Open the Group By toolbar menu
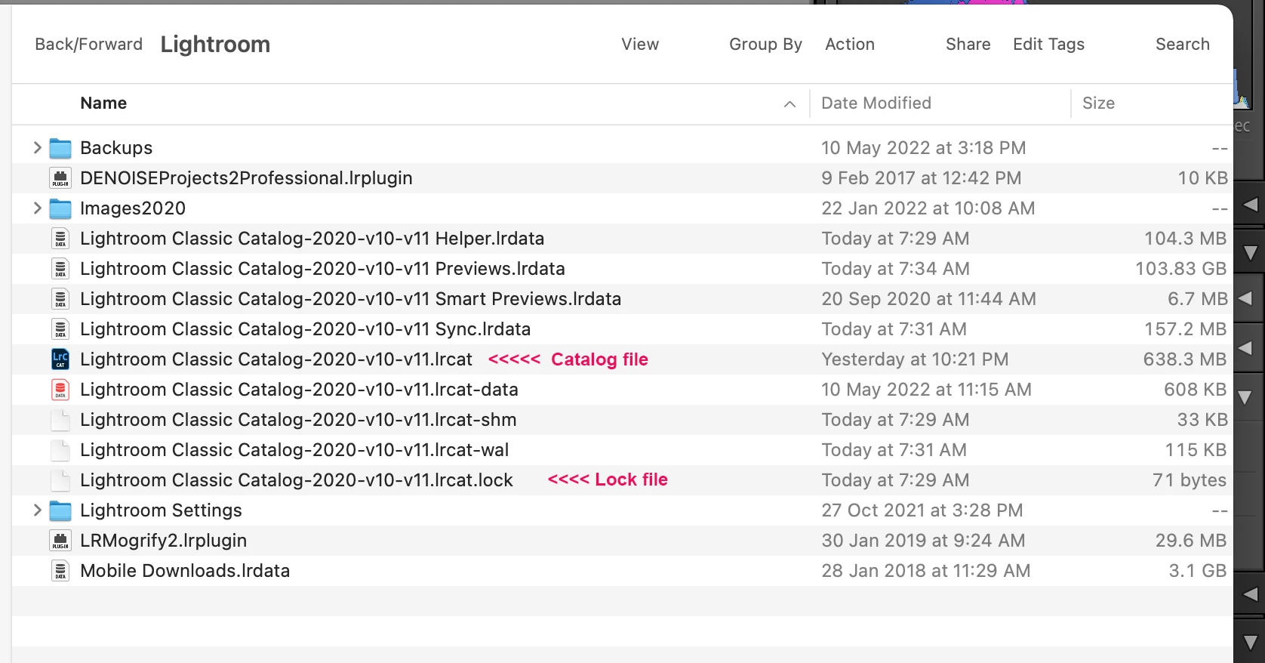This screenshot has height=663, width=1265. pyautogui.click(x=765, y=45)
